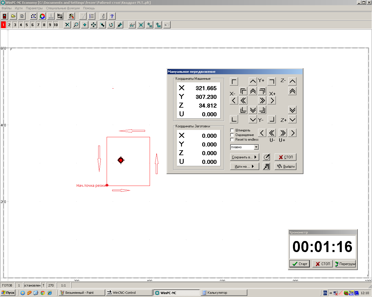Click the crosshair 90 toolbar icon

(149, 25)
